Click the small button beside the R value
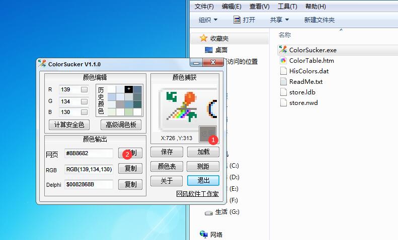The height and width of the screenshot is (240, 398). click(x=84, y=89)
